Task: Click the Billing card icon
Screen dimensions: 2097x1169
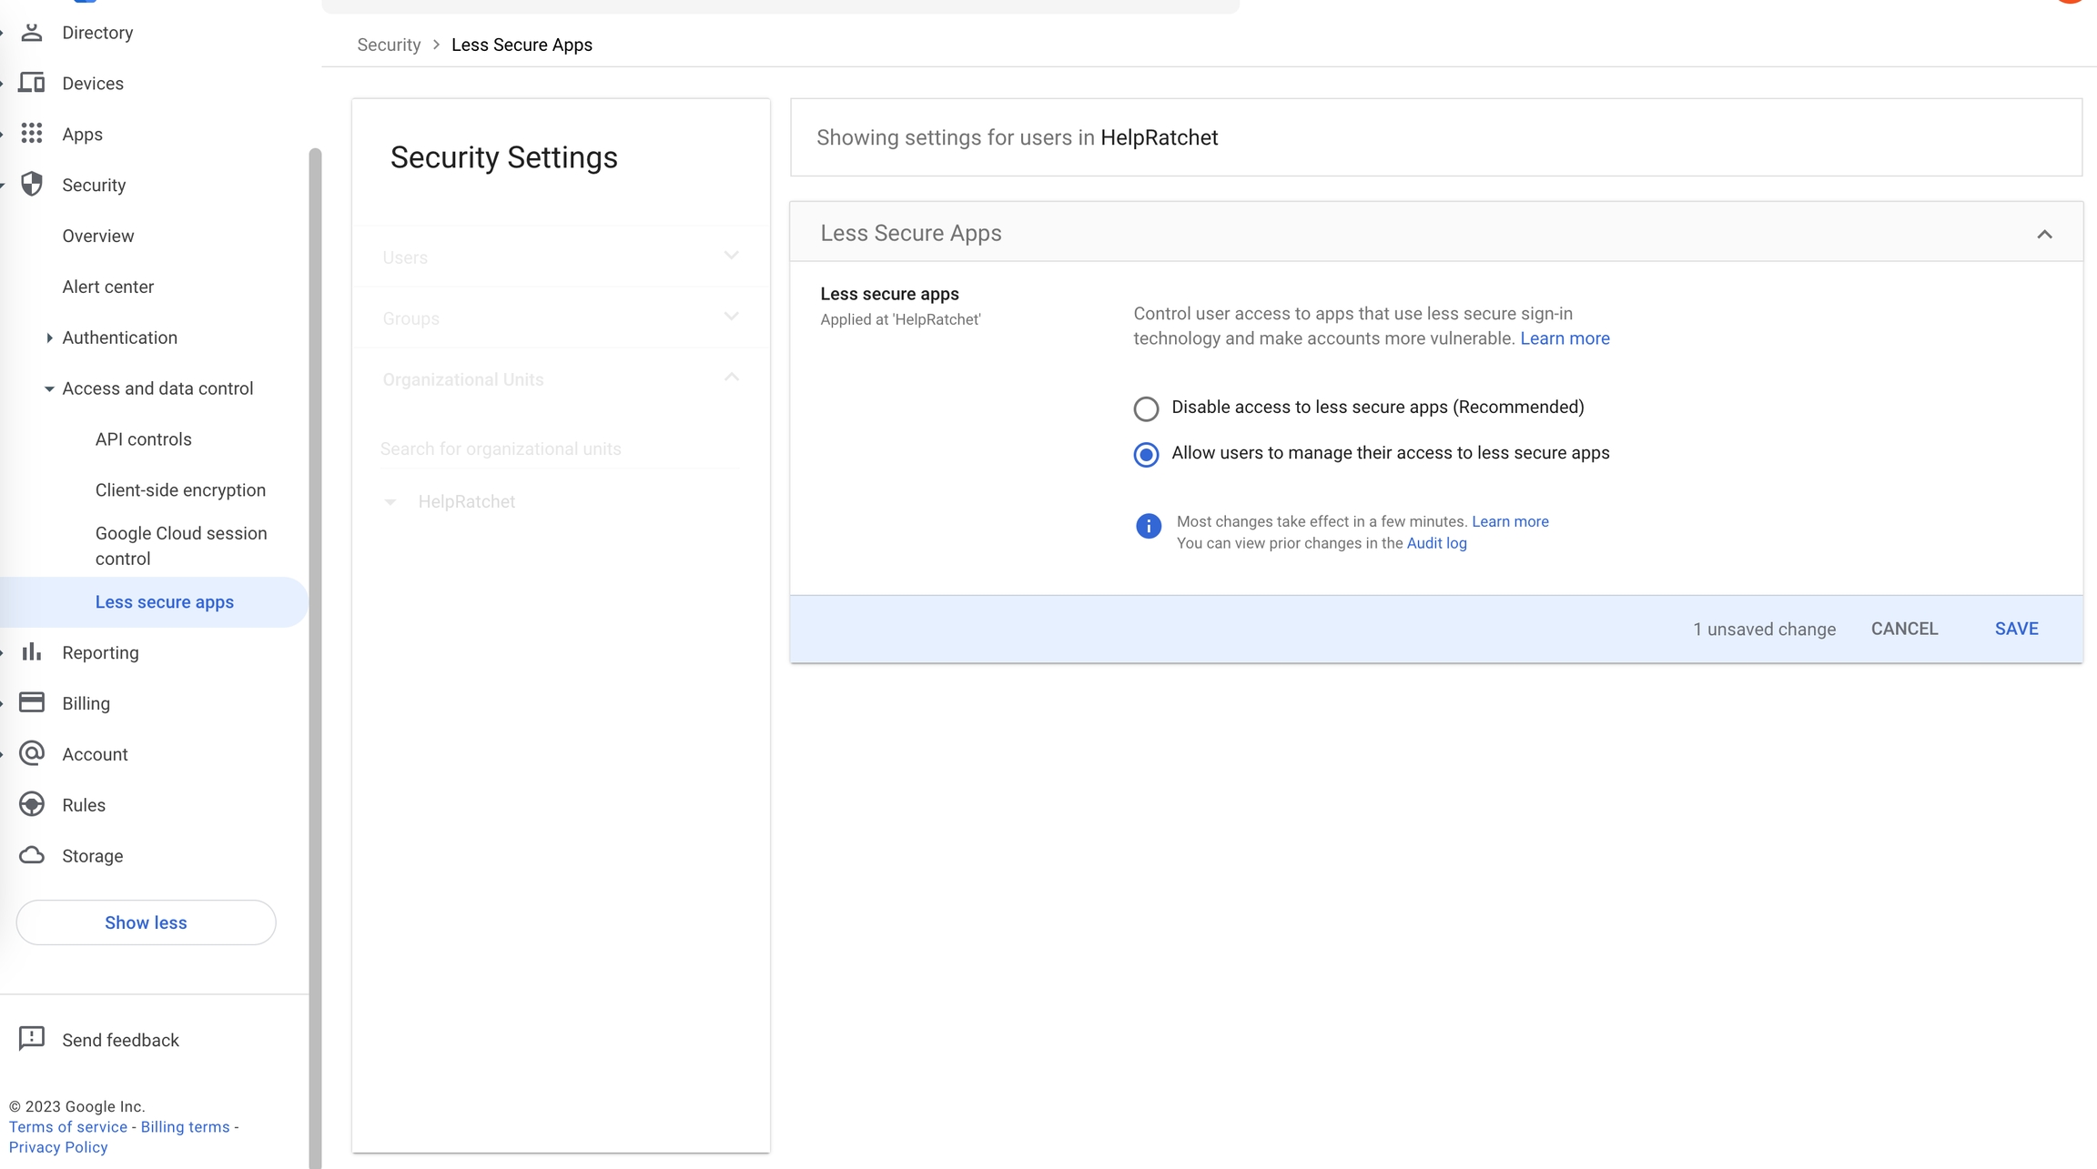Action: tap(32, 702)
